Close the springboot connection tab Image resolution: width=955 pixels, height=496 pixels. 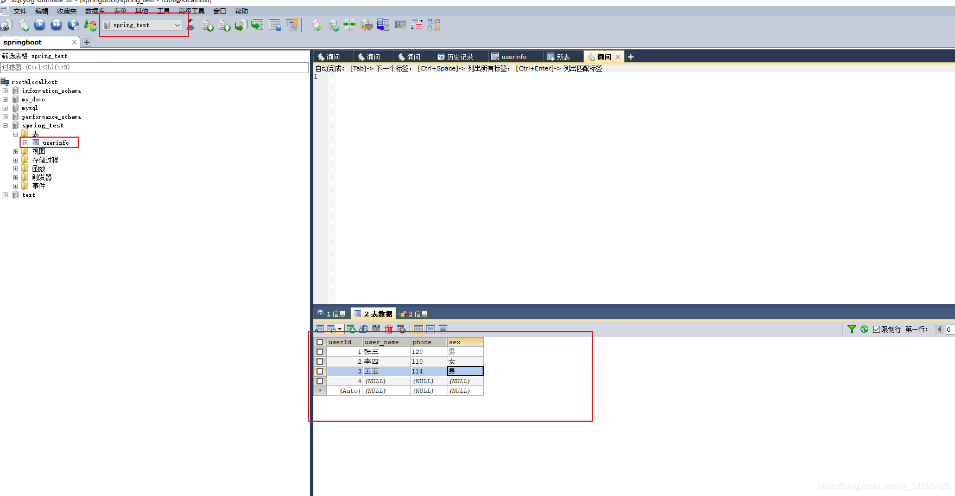[x=74, y=42]
